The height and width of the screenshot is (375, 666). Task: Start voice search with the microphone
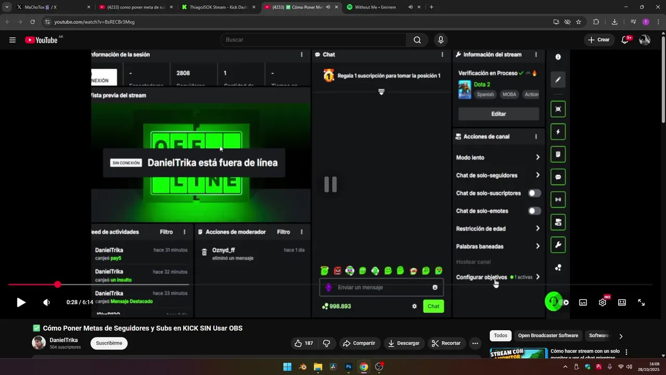pyautogui.click(x=441, y=40)
